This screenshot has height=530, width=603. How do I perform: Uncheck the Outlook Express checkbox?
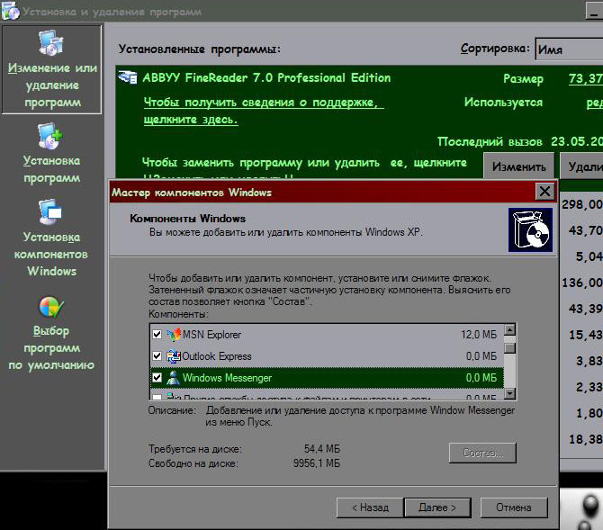[157, 355]
